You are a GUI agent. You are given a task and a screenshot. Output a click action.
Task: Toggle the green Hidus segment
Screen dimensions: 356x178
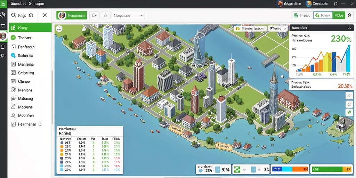339,15
